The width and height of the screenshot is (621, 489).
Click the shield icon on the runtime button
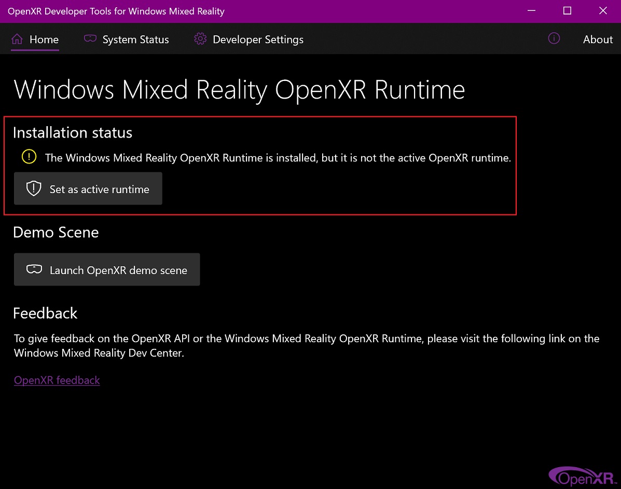34,189
